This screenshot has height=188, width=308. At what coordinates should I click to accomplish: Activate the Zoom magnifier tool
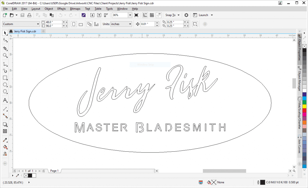tap(5, 56)
